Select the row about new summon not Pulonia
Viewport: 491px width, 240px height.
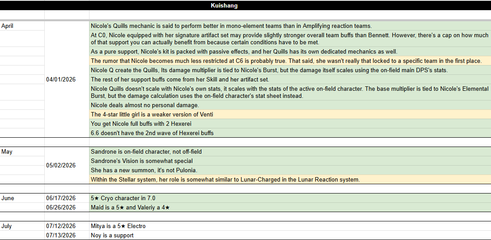tap(290, 170)
